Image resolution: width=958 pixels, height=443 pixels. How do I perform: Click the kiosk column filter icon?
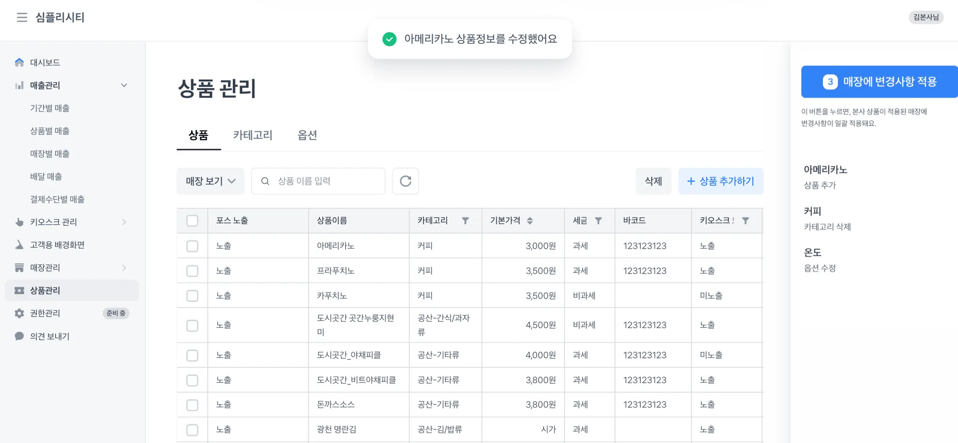tap(746, 221)
